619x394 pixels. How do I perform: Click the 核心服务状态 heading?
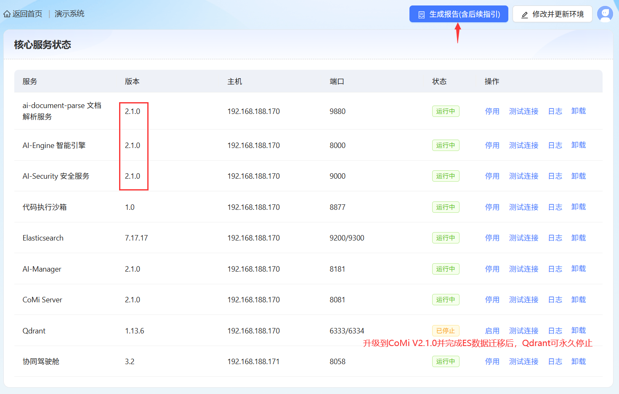click(x=43, y=45)
